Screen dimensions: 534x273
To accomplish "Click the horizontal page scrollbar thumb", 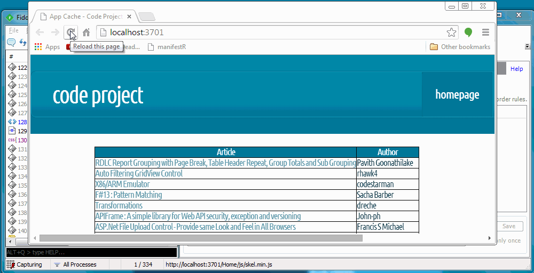I will [x=201, y=238].
